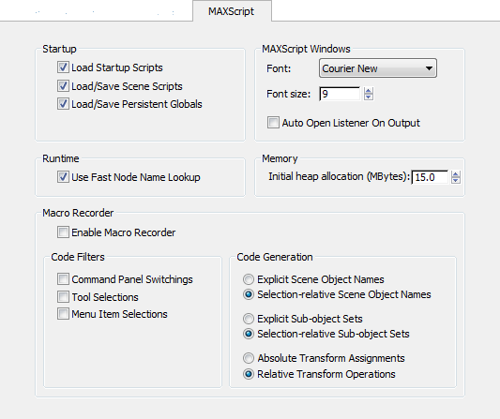Screen dimensions: 500x419
Task: Check Menu Item Selections filter
Action: click(x=63, y=314)
